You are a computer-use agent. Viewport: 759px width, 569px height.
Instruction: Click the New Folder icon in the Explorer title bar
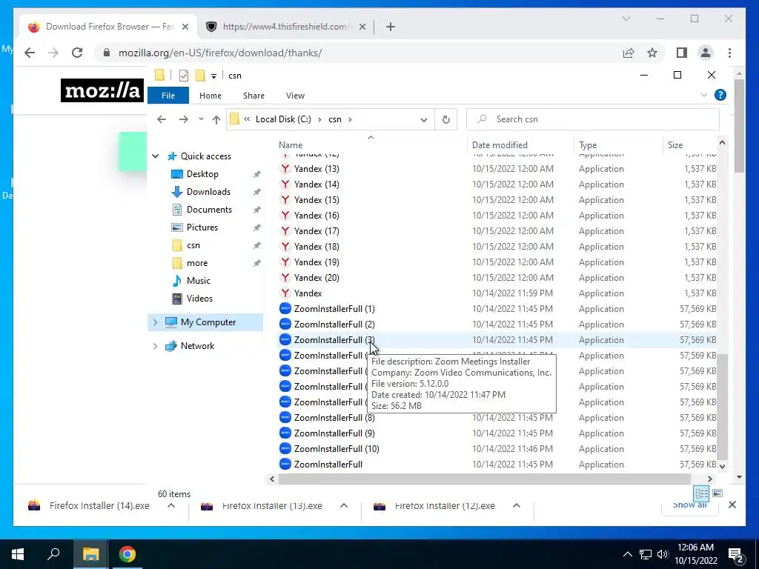pos(200,76)
